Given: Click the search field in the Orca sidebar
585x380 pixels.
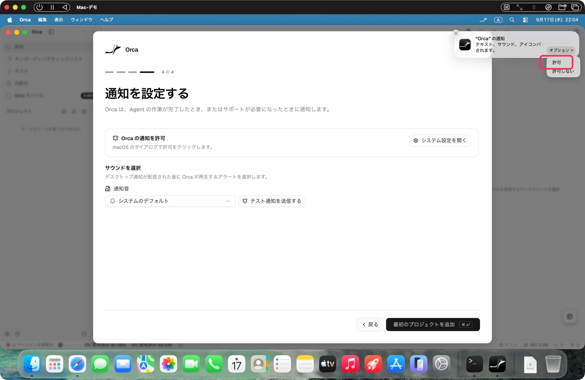Looking at the screenshot, I should point(49,47).
